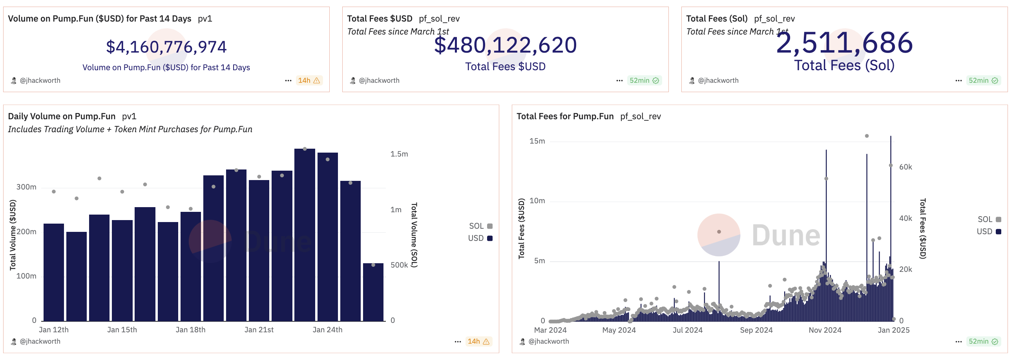This screenshot has height=357, width=1015.
Task: Open the three-dot menu on Total Fees (Sol) card
Action: (958, 80)
